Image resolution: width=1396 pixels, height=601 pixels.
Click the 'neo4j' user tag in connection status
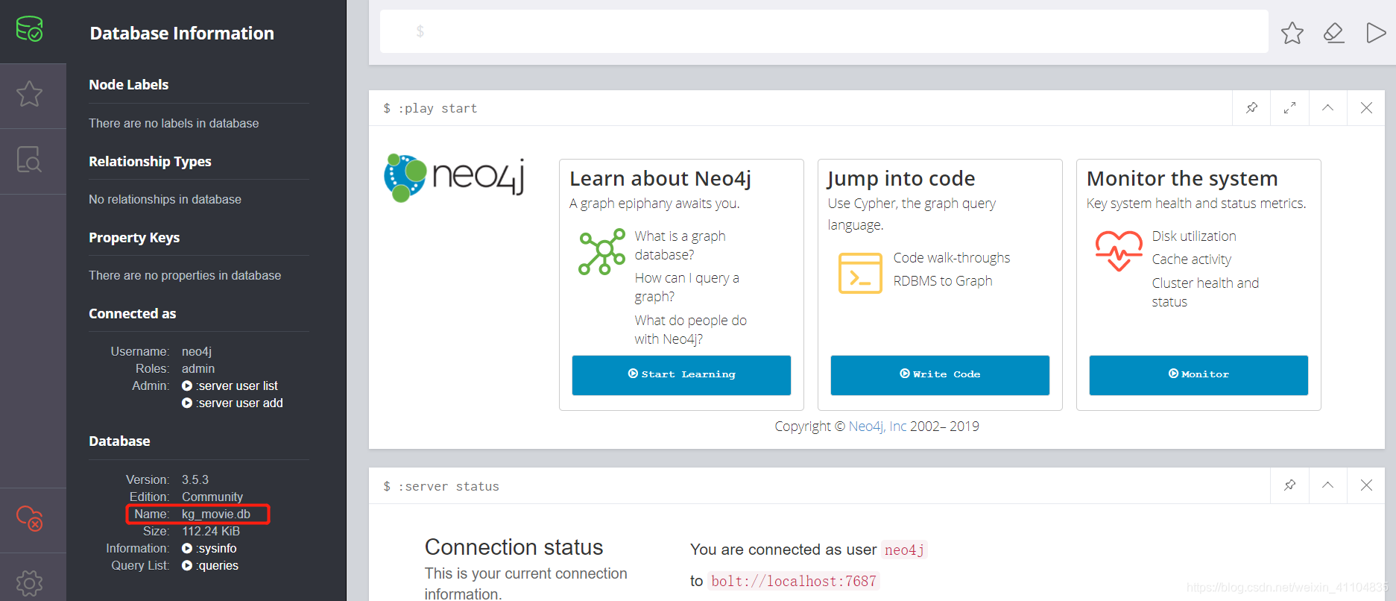click(904, 550)
